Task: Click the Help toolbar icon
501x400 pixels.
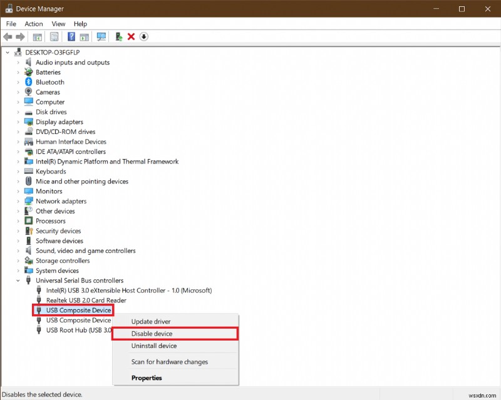Action: (x=71, y=36)
